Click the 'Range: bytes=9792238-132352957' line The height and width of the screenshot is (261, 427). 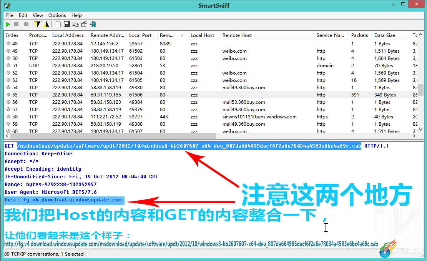(x=51, y=185)
